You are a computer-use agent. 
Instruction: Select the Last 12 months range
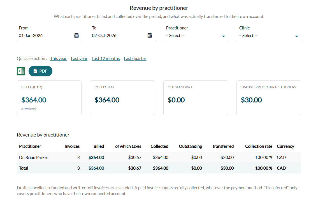coord(106,59)
